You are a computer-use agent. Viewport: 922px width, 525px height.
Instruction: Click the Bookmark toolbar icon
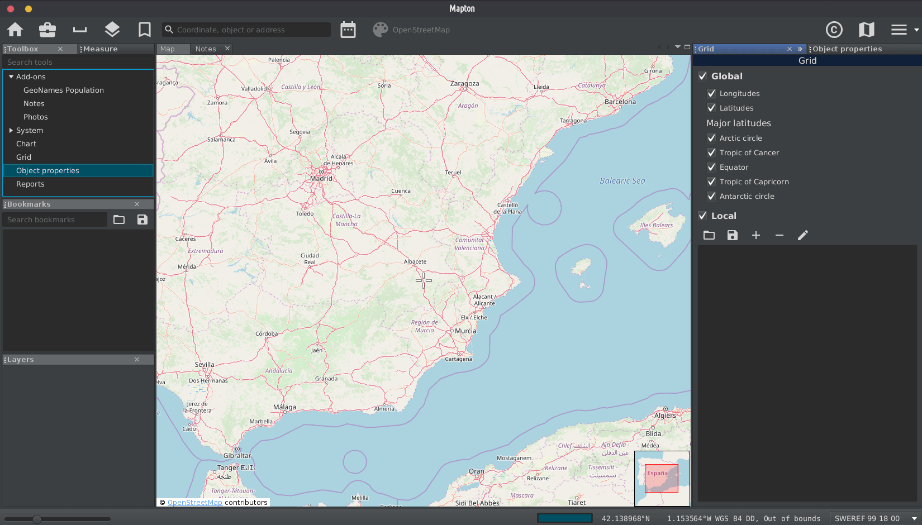(x=145, y=30)
